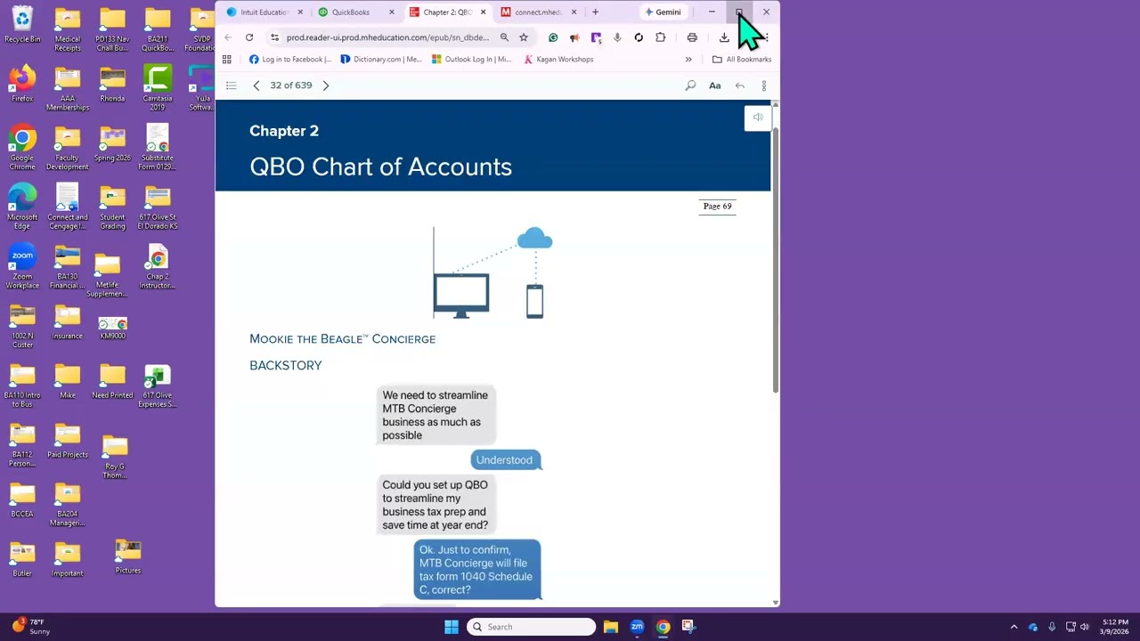Click the taskbar clock showing 5:12 PM

tap(1115, 627)
